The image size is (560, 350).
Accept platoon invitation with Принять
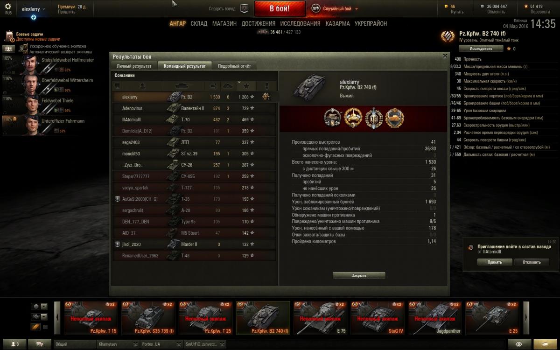pyautogui.click(x=495, y=262)
